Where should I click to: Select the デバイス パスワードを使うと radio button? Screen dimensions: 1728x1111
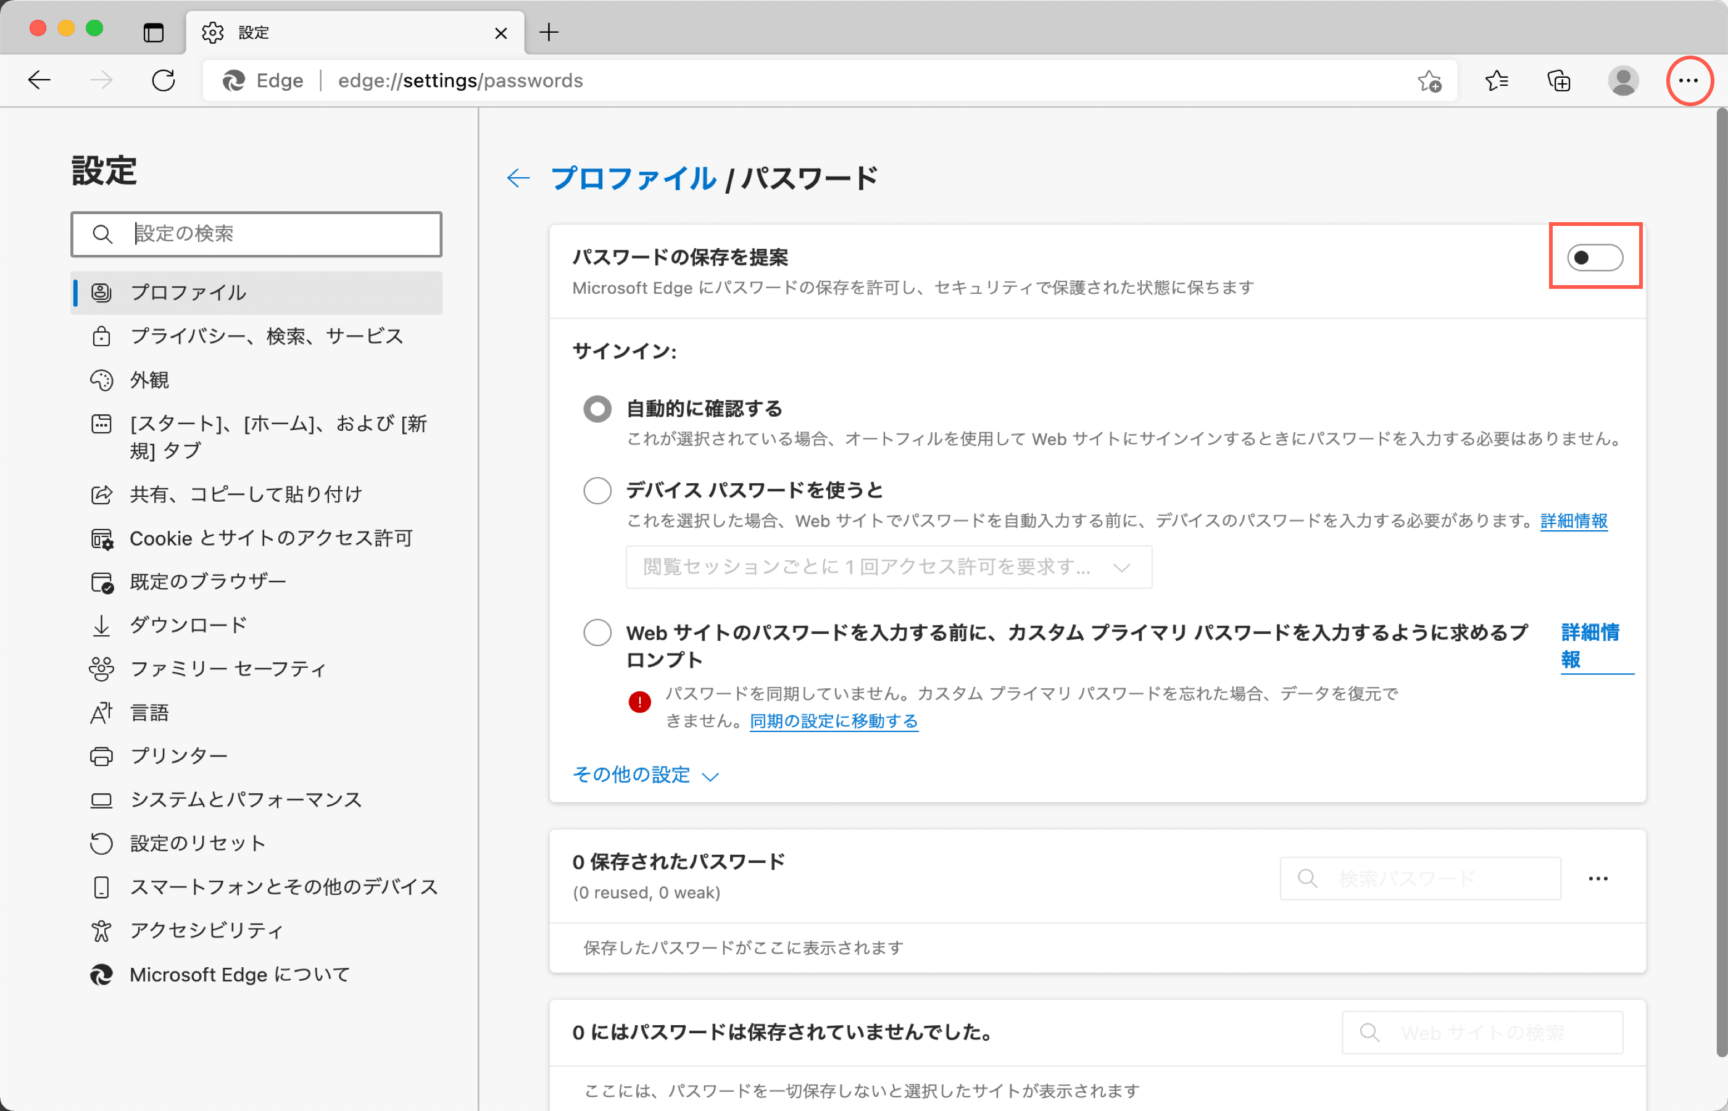(597, 491)
